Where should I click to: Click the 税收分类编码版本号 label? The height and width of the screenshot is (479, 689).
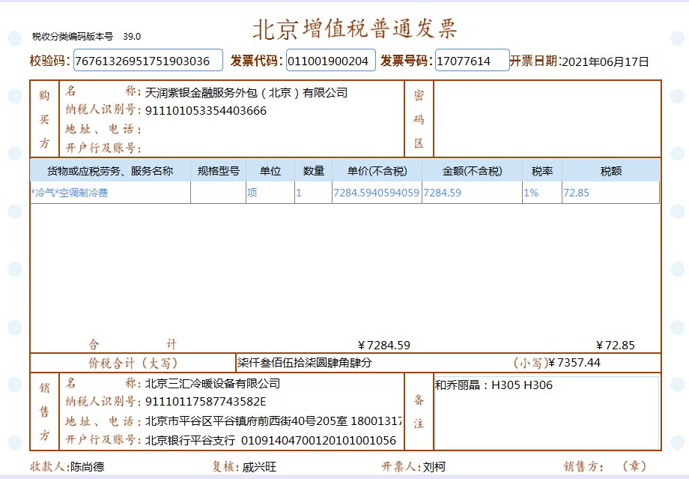pyautogui.click(x=73, y=37)
